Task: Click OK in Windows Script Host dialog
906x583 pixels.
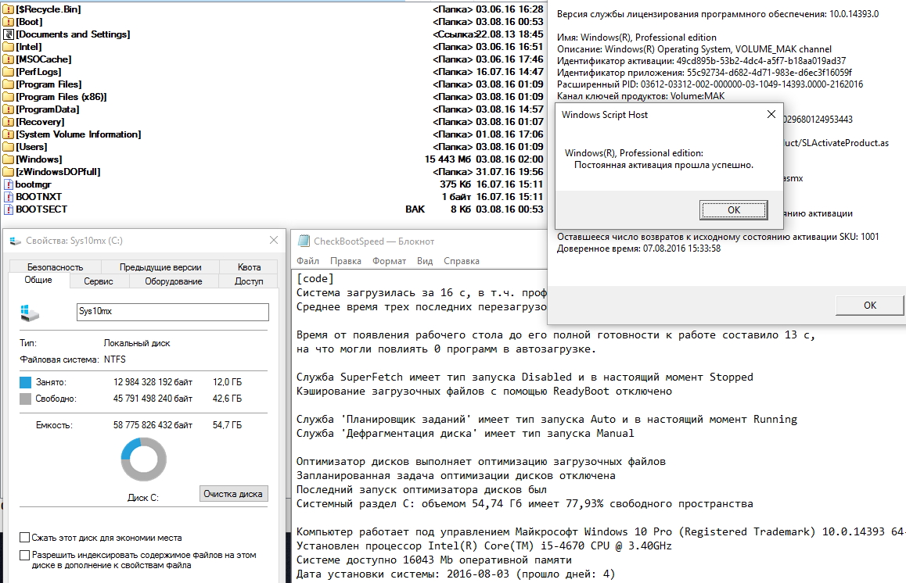Action: click(x=734, y=210)
